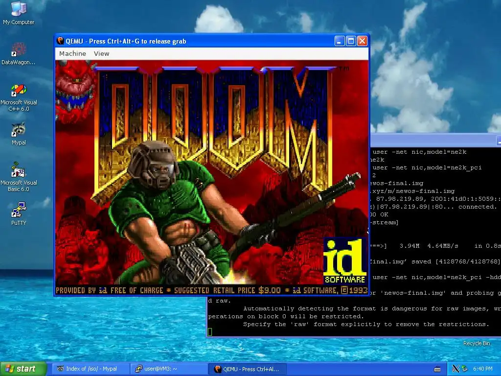Image resolution: width=501 pixels, height=376 pixels.
Task: Click 'perations on block 0 will be restricted' line
Action: click(286, 316)
